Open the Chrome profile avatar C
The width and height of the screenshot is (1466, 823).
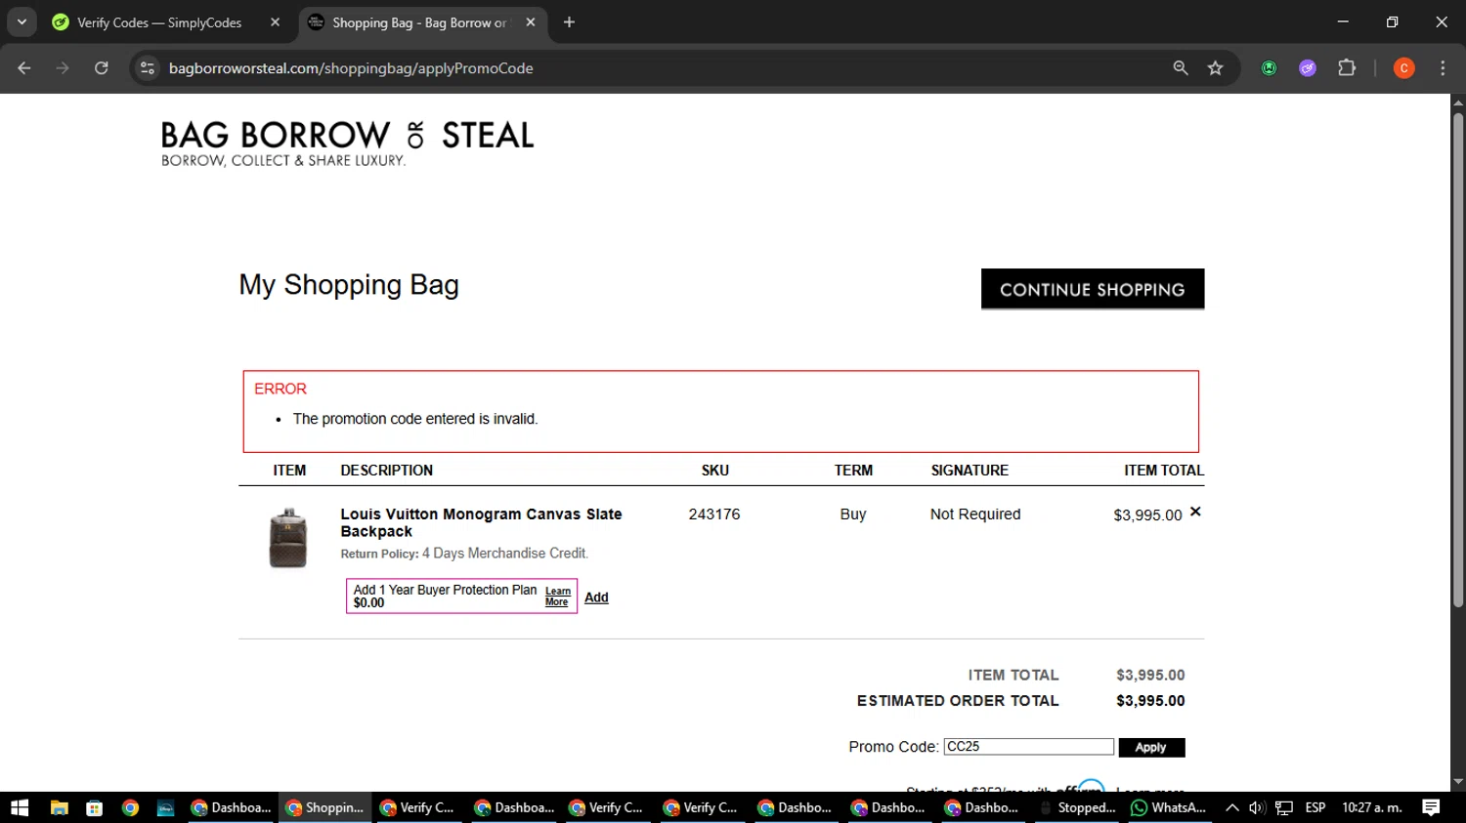click(x=1403, y=68)
